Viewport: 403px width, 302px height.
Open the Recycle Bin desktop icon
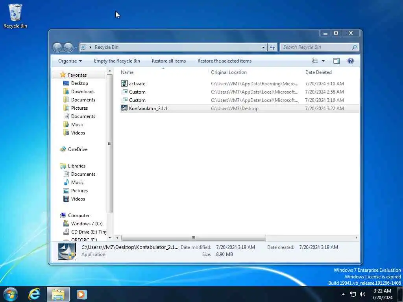point(15,15)
